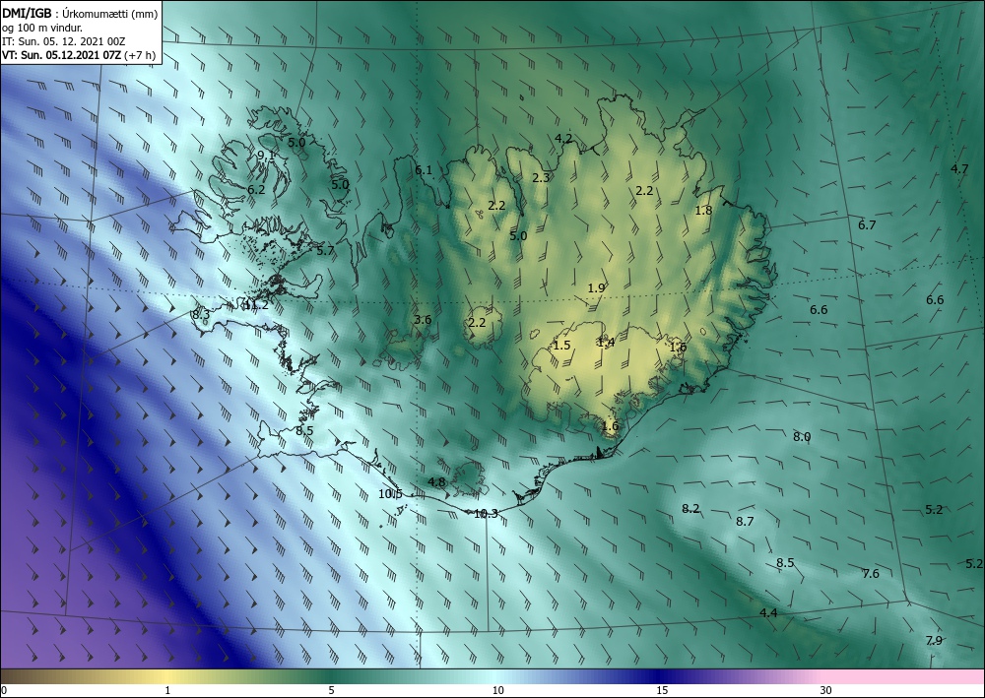Click the 2.3 value label
The image size is (985, 698).
(541, 177)
